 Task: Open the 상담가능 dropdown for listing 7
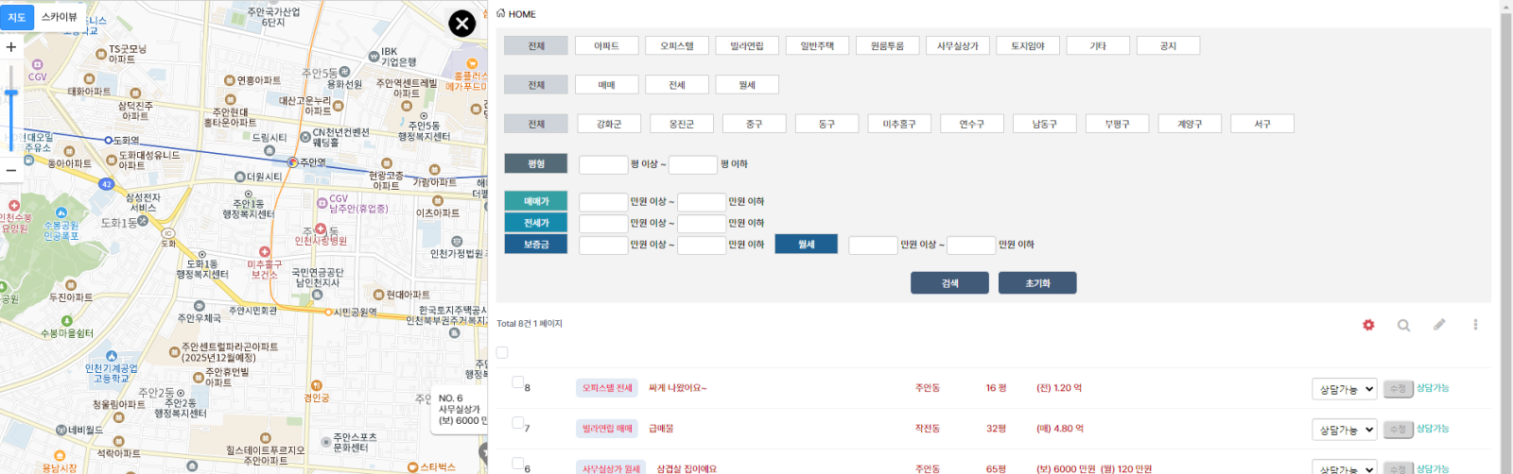coord(1344,430)
